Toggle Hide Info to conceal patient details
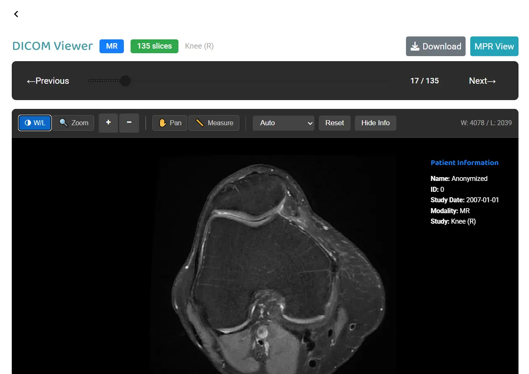 pos(375,123)
